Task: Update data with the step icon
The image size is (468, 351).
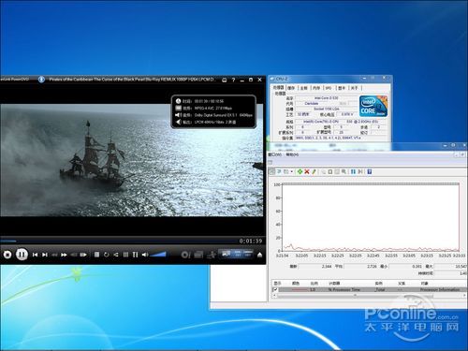Action: 360,171
